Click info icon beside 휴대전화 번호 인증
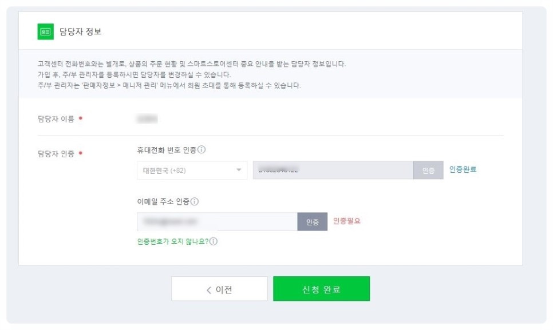This screenshot has height=330, width=553. pyautogui.click(x=202, y=150)
